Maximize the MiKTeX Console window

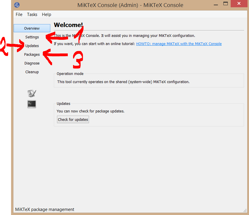225,4
